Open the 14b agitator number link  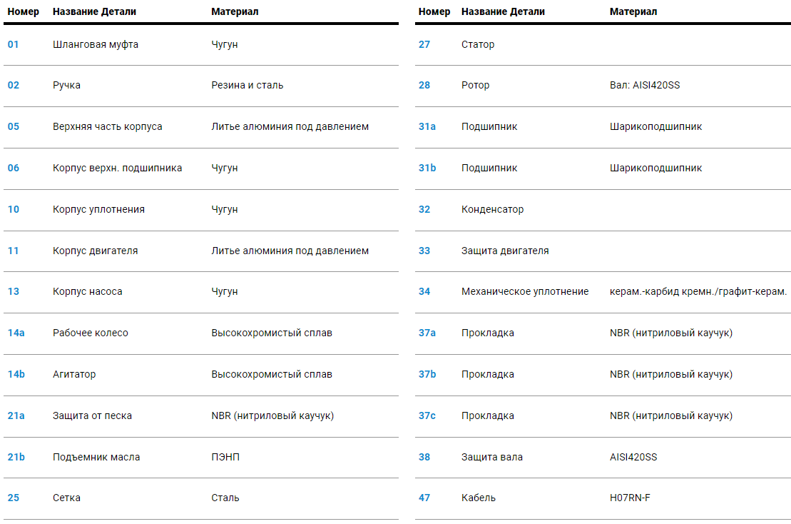16,374
